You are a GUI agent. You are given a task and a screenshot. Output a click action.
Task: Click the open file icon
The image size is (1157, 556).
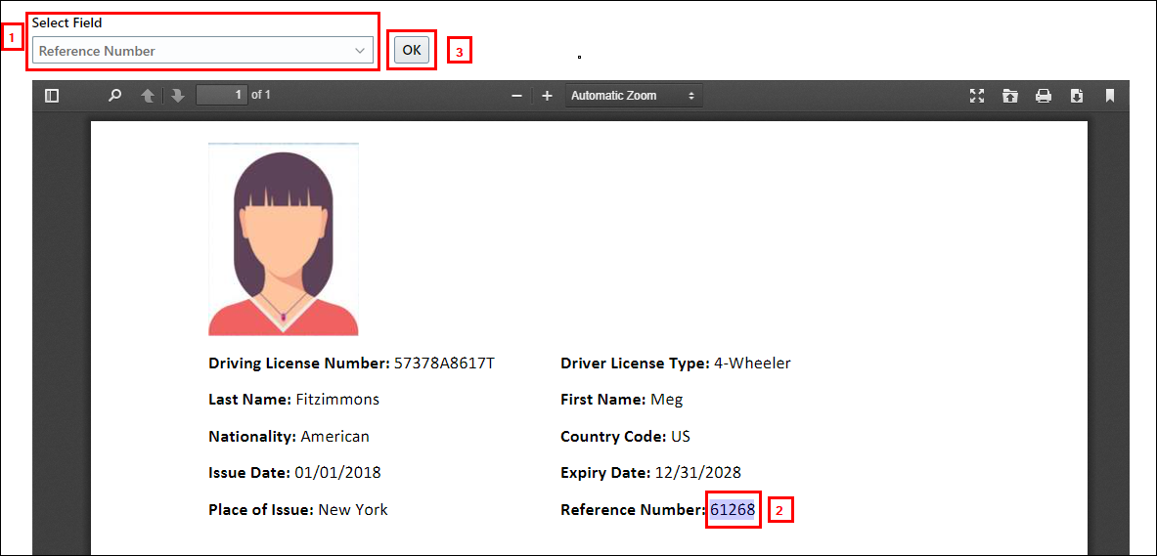pyautogui.click(x=1009, y=96)
